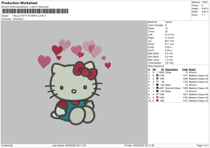Click the Right value 51.8 mm
This screenshot has height=148, width=210.
click(x=169, y=38)
